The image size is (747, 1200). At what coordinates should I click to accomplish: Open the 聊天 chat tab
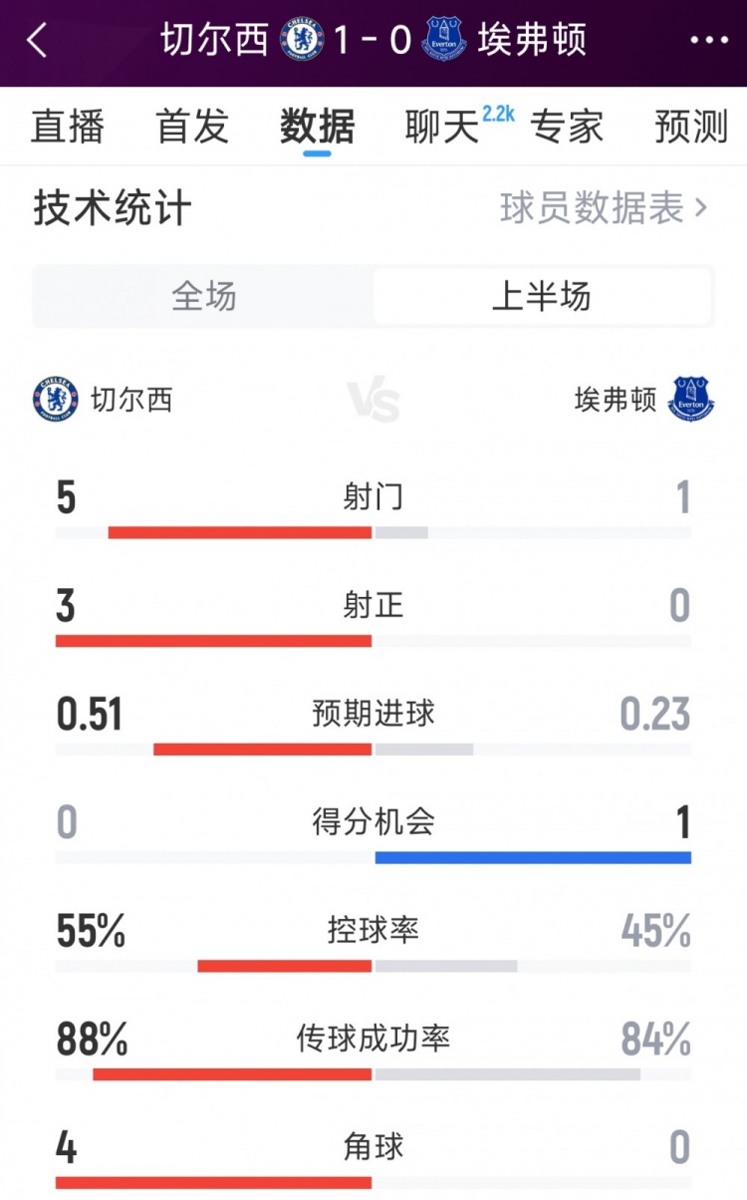(x=443, y=127)
